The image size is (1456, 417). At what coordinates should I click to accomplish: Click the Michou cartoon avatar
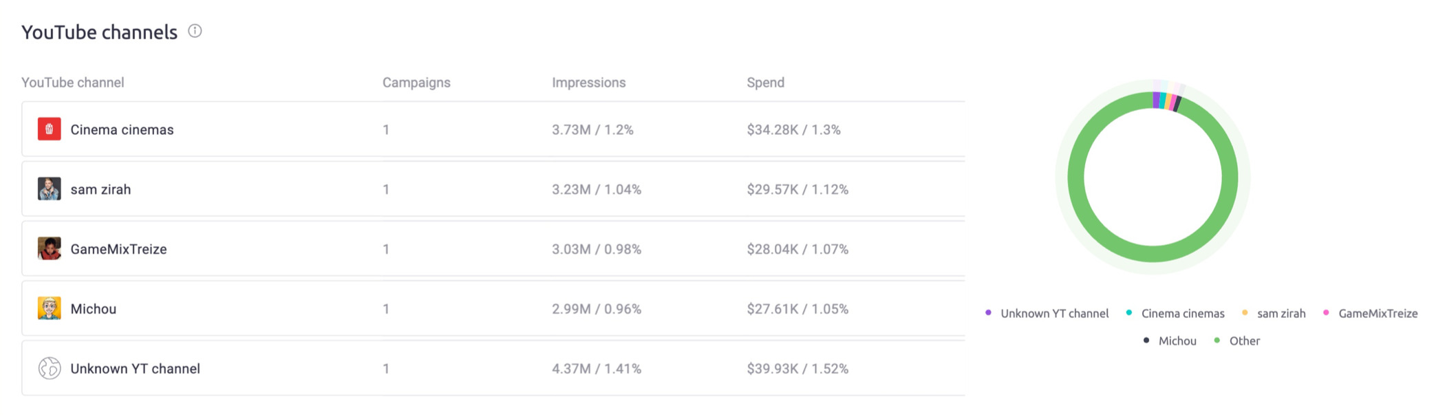click(49, 308)
